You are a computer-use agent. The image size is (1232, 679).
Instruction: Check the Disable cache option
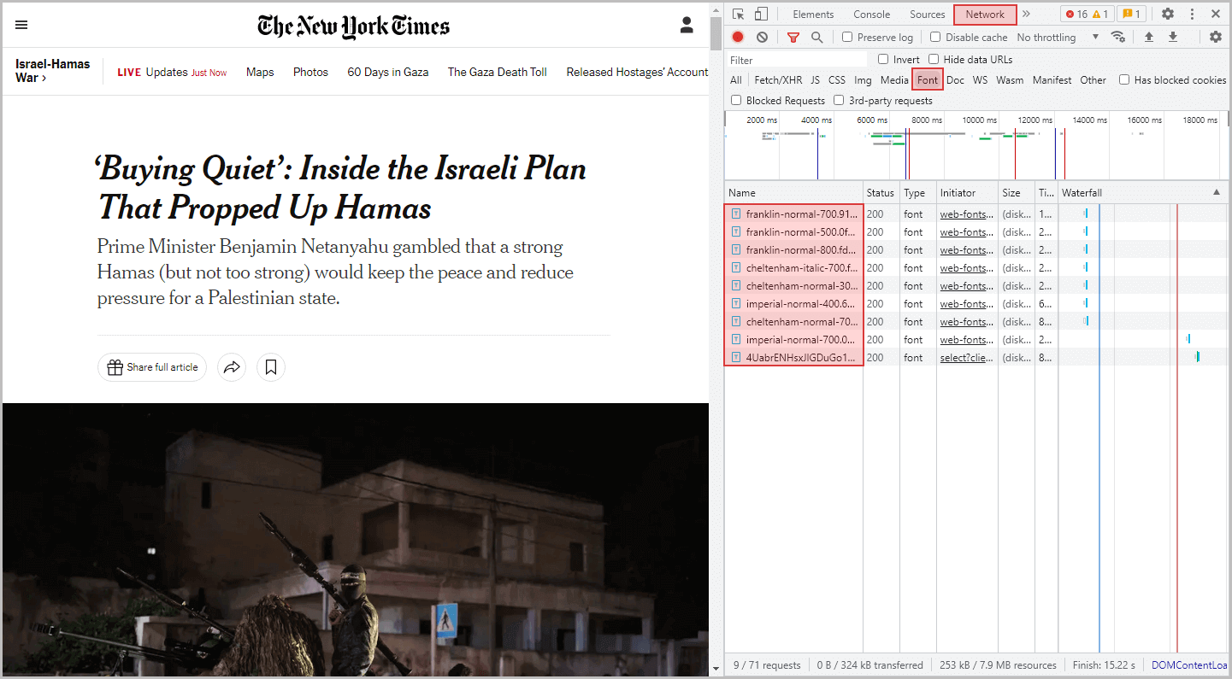coord(935,37)
